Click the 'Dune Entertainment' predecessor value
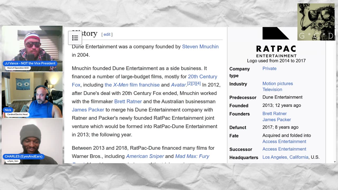 (282, 97)
